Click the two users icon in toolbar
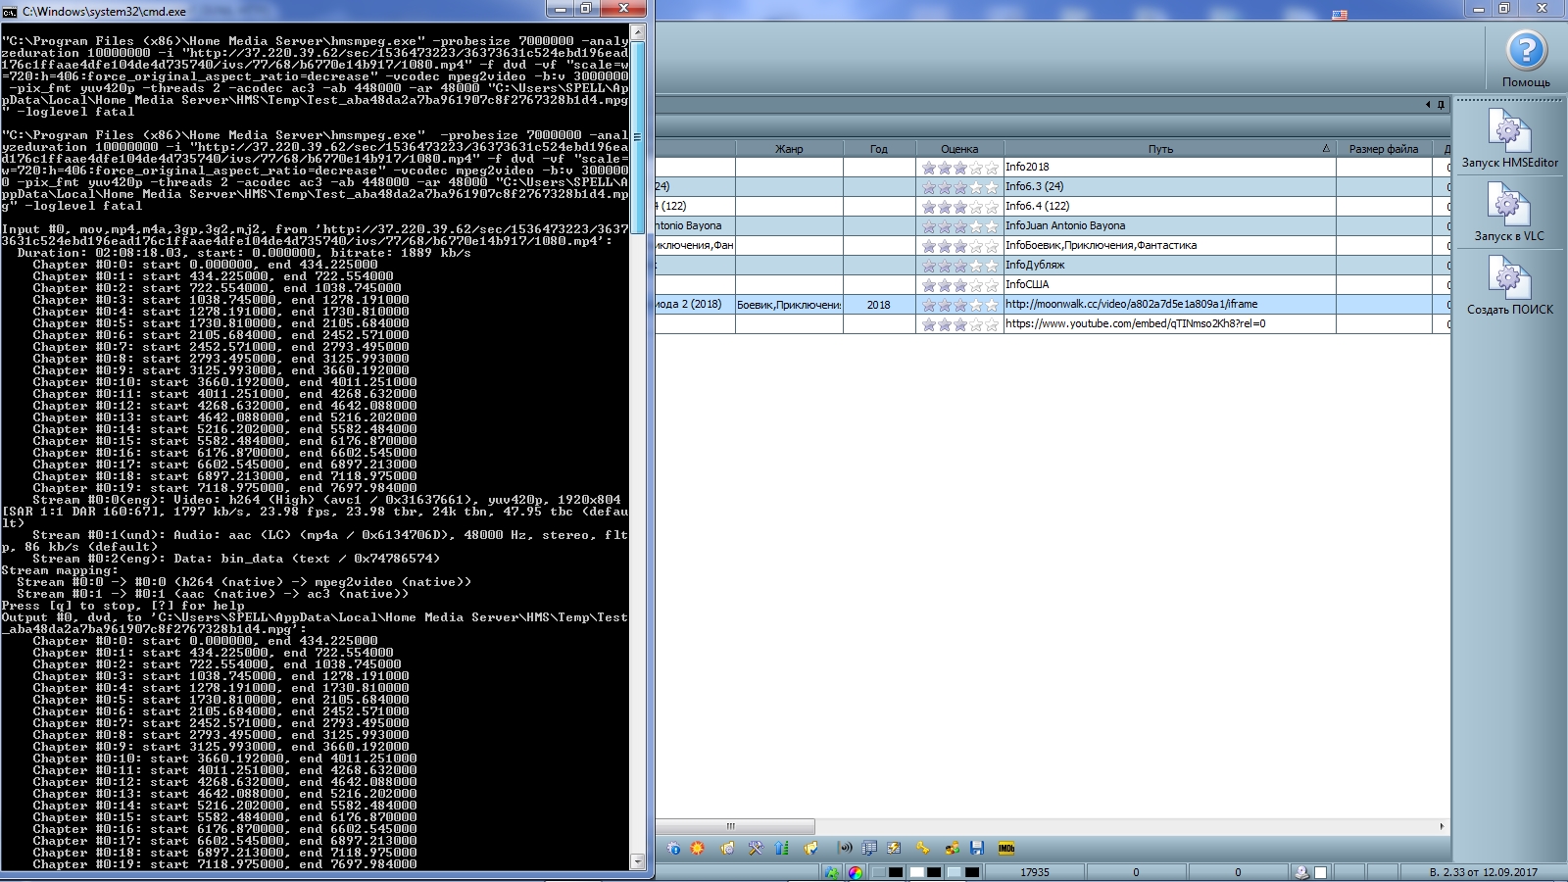The image size is (1568, 882). (x=952, y=849)
